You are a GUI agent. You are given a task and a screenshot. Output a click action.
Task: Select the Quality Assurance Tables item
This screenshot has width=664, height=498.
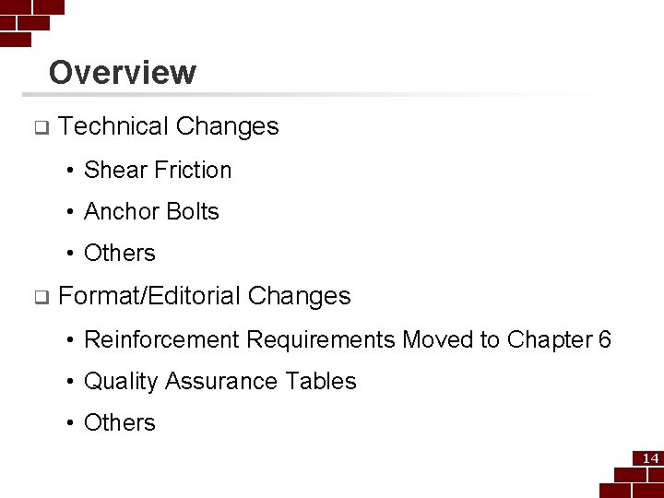click(x=220, y=381)
